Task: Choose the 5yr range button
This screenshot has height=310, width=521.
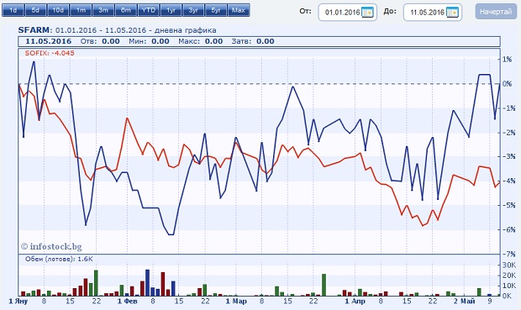Action: tap(216, 10)
